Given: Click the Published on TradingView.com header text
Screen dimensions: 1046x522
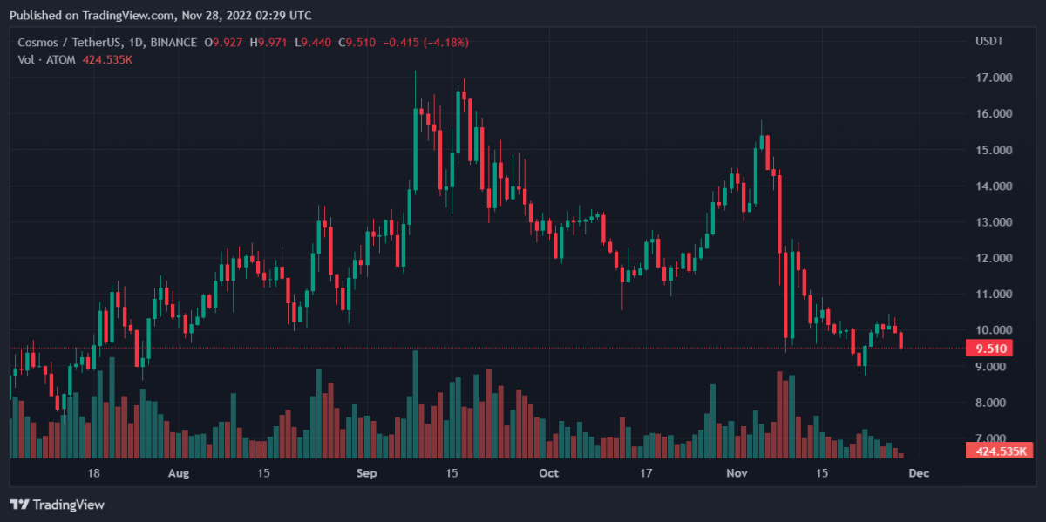Looking at the screenshot, I should [160, 15].
